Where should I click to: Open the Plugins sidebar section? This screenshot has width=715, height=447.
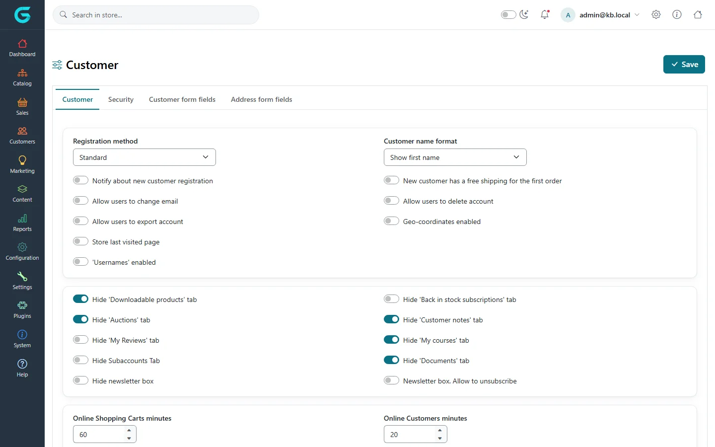22,310
